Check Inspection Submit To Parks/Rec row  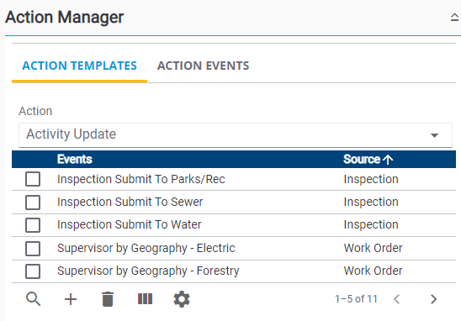coord(33,179)
